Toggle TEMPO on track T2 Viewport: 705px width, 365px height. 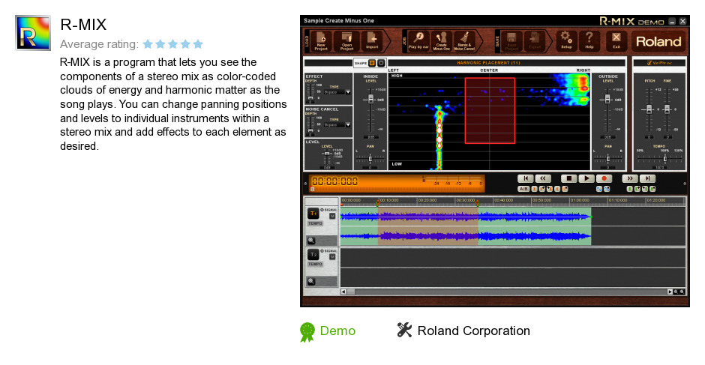pos(315,265)
